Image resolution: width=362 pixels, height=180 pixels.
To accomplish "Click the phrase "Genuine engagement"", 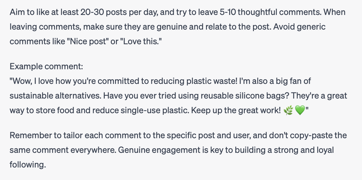I will coord(159,150).
